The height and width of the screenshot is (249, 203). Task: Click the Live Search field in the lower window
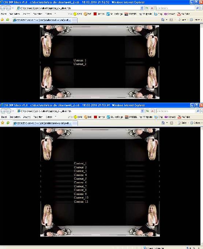tap(176, 111)
